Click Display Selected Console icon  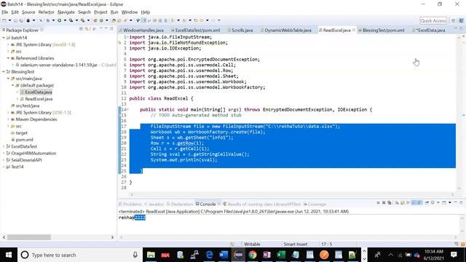point(433,202)
